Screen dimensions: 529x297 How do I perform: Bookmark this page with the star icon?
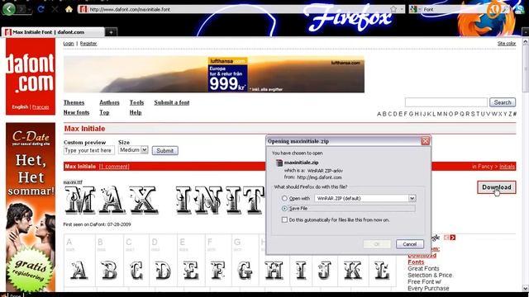(x=393, y=9)
